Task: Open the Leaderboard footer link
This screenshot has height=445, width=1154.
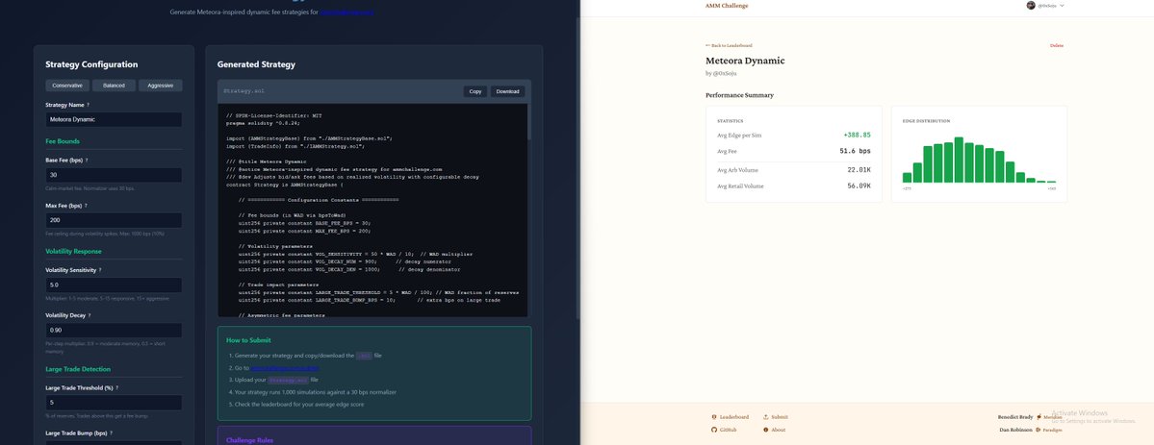Action: pyautogui.click(x=733, y=417)
